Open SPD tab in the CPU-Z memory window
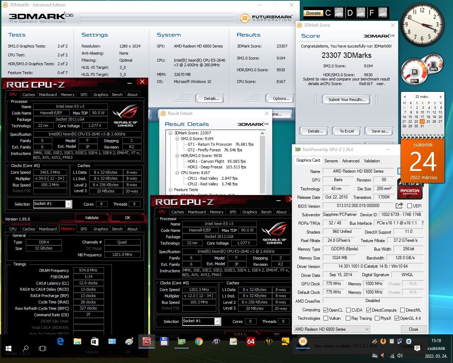The width and height of the screenshot is (453, 363). tap(84, 229)
